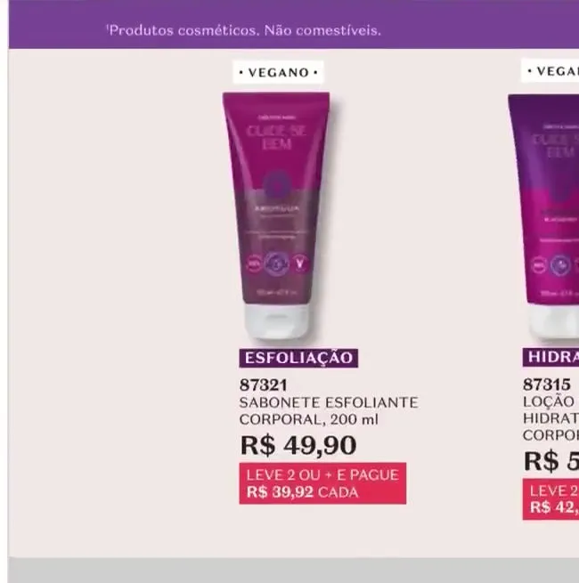Click product code 87315
Viewport: 579px width, 583px height.
point(547,385)
